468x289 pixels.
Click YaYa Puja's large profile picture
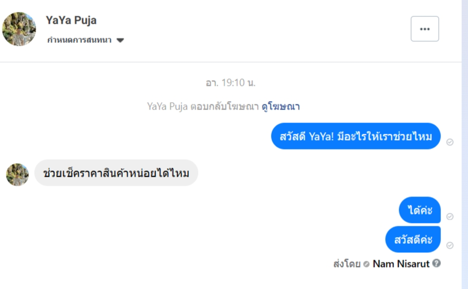coord(19,29)
